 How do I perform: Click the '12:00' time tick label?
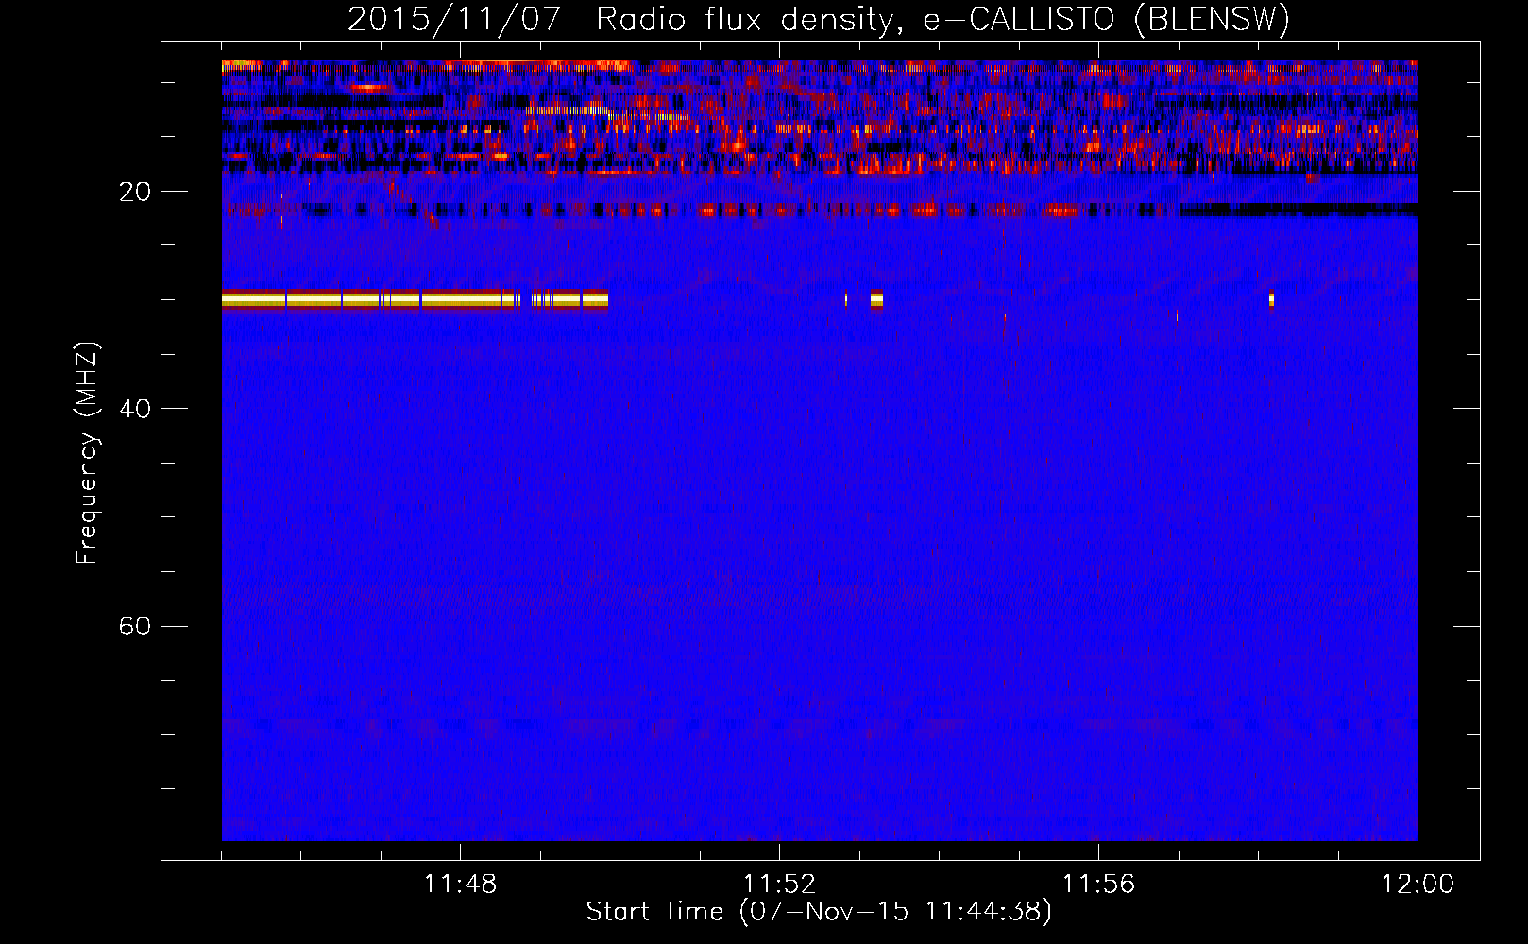coord(1418,885)
